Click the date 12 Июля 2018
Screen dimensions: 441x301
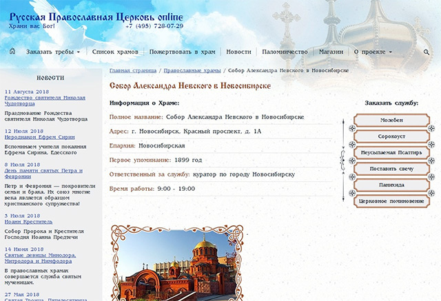point(24,132)
